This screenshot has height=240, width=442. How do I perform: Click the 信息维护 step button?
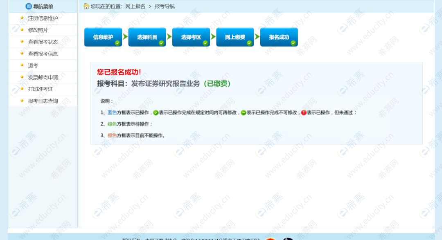(103, 37)
